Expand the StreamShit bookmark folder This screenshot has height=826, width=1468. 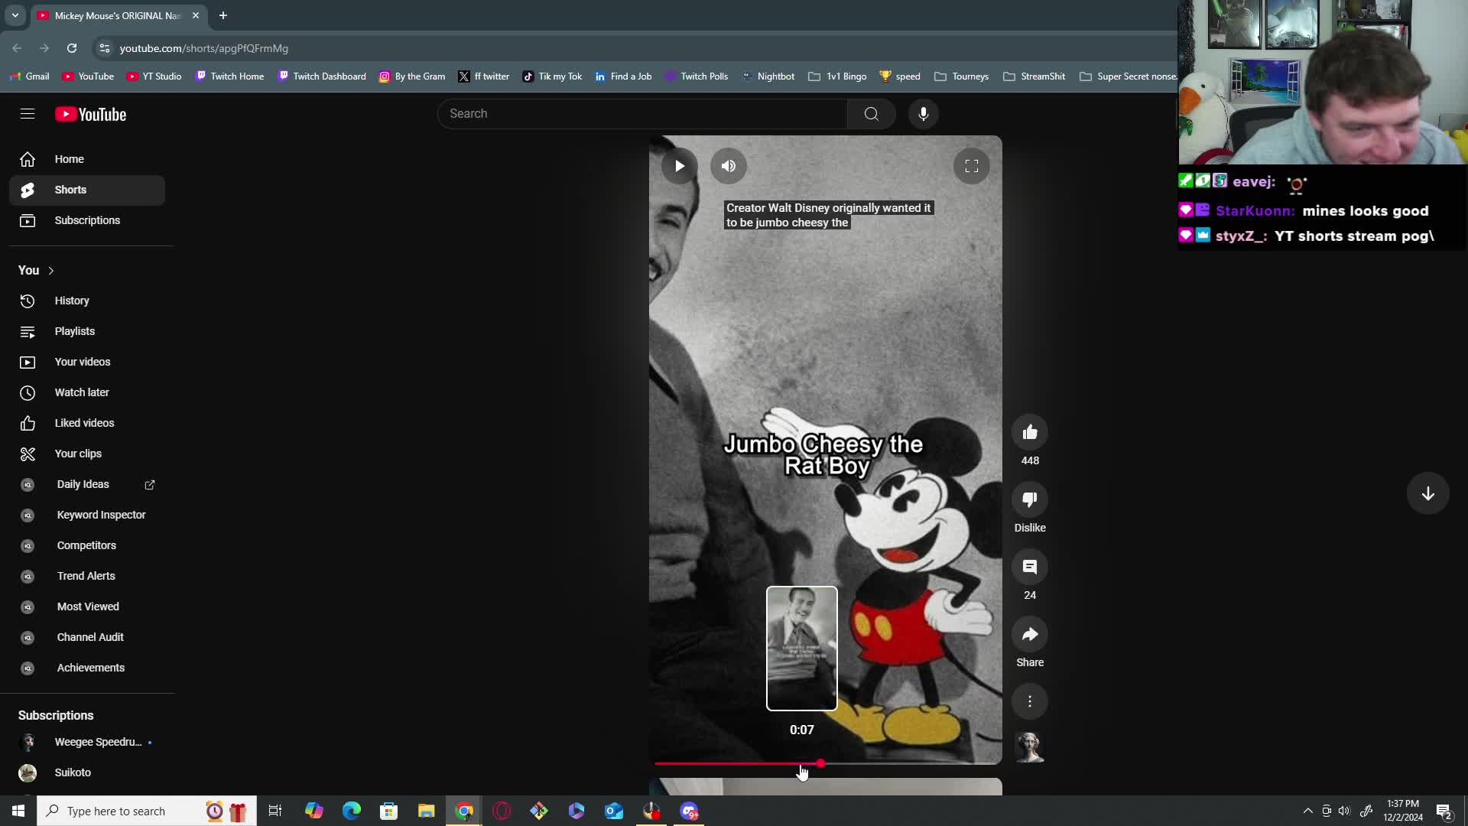point(1034,76)
